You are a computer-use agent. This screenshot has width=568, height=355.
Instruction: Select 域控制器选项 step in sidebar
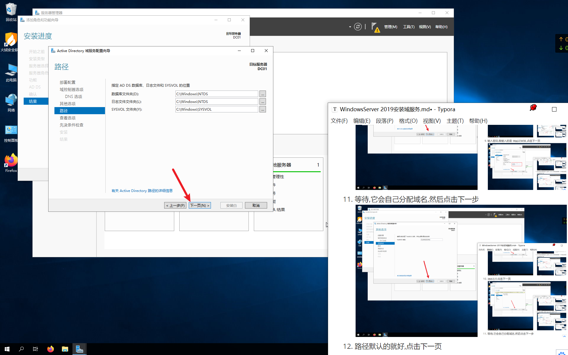point(71,90)
